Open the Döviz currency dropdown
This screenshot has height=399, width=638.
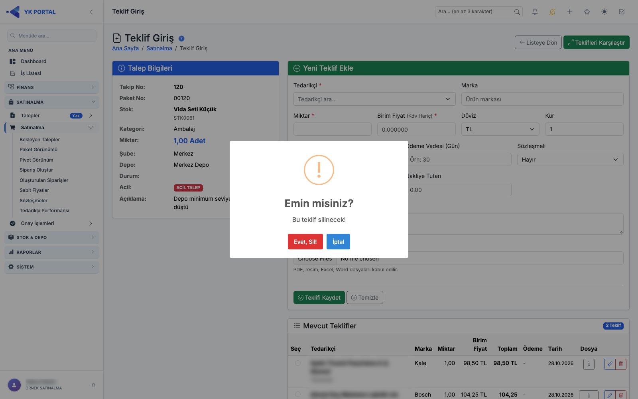[x=500, y=129]
